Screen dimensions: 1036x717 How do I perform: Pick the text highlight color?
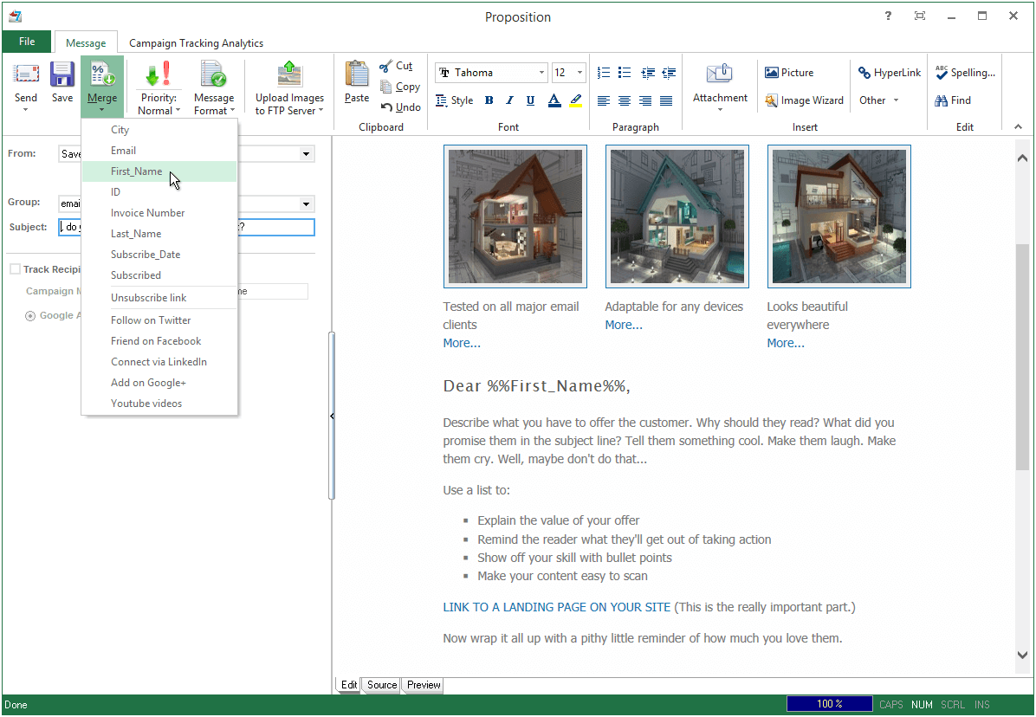click(x=575, y=100)
